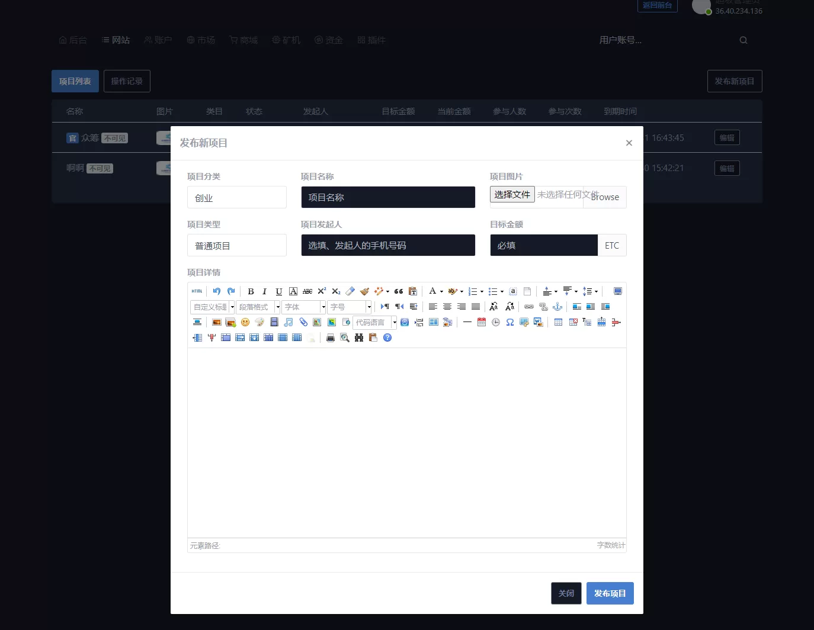Open the insert video tool
The image size is (814, 630).
tap(274, 323)
